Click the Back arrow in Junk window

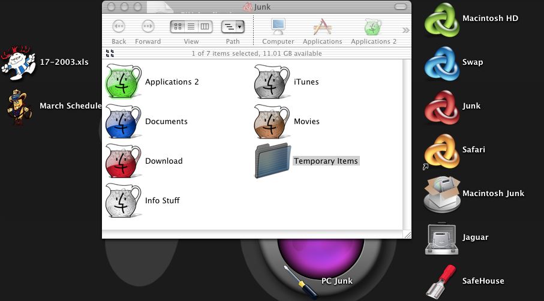(x=119, y=26)
